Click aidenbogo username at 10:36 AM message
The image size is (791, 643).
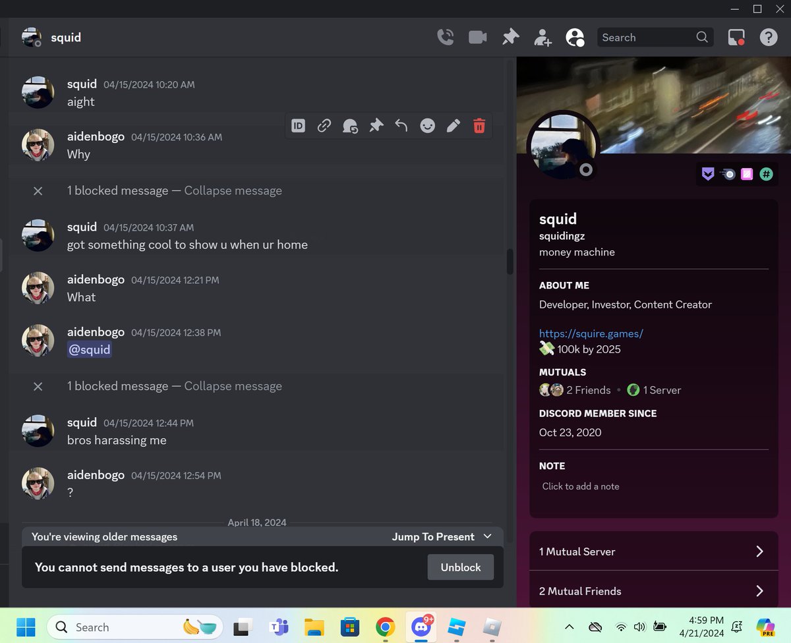point(96,137)
